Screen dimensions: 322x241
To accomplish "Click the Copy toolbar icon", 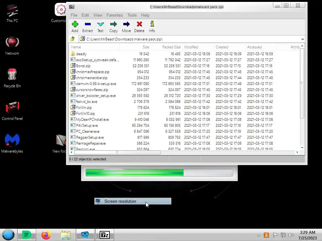I will tap(113, 27).
